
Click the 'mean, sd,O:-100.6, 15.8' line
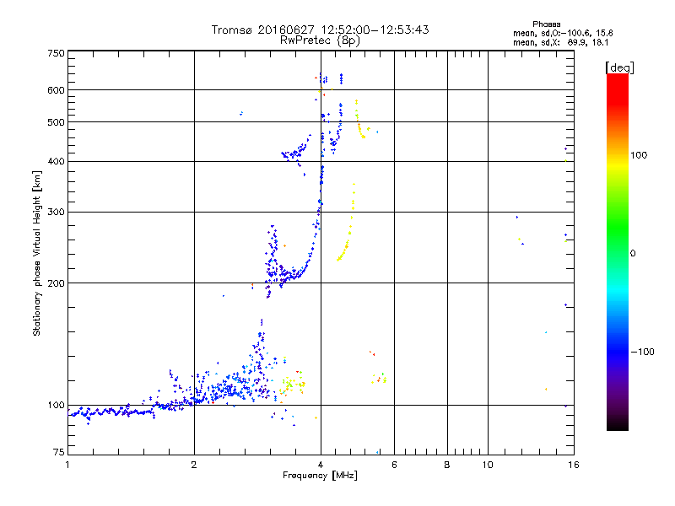[563, 33]
